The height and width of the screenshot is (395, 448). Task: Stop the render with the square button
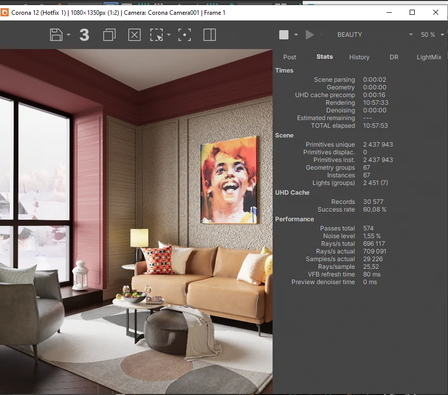tap(284, 35)
